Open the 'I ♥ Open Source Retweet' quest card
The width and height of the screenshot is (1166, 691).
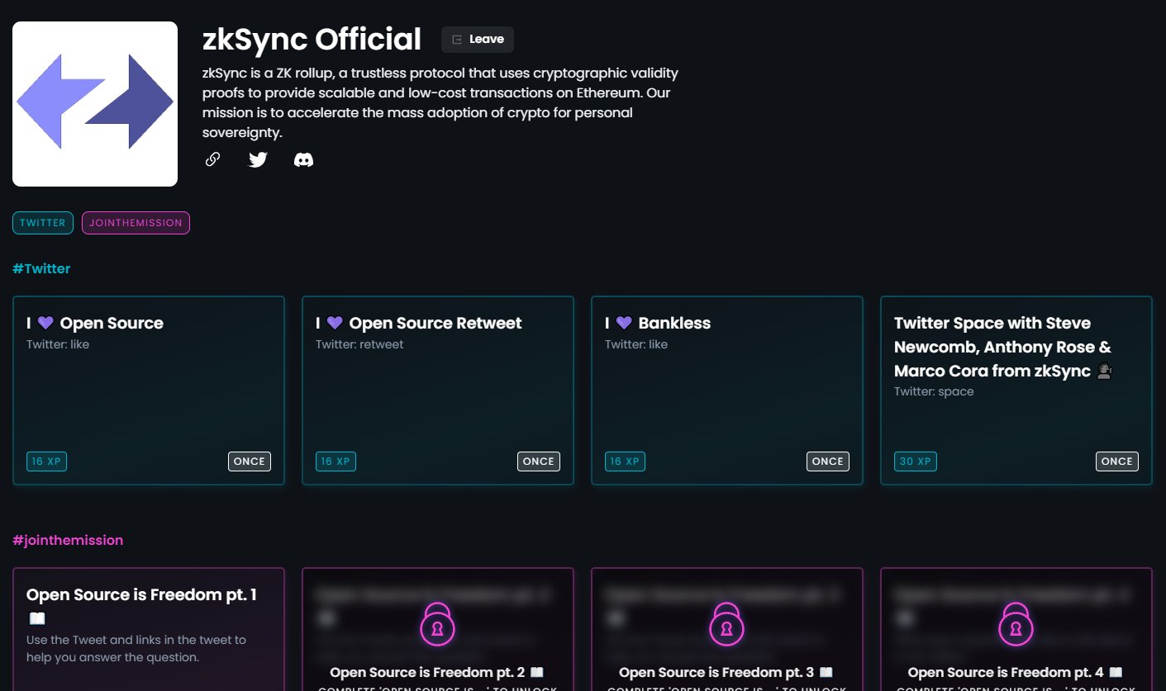point(437,390)
